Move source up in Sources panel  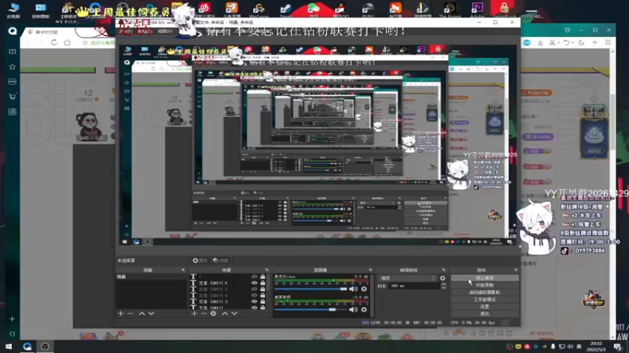pos(225,314)
